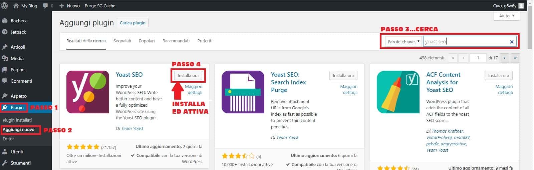Screen dimensions: 534x170
Task: Click the Thomas Kräftner author link
Action: (x=448, y=131)
